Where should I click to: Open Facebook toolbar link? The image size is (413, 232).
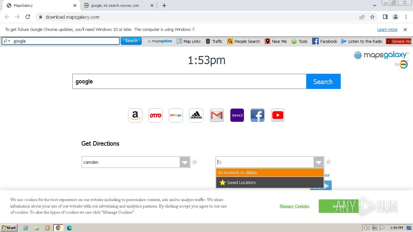[325, 41]
